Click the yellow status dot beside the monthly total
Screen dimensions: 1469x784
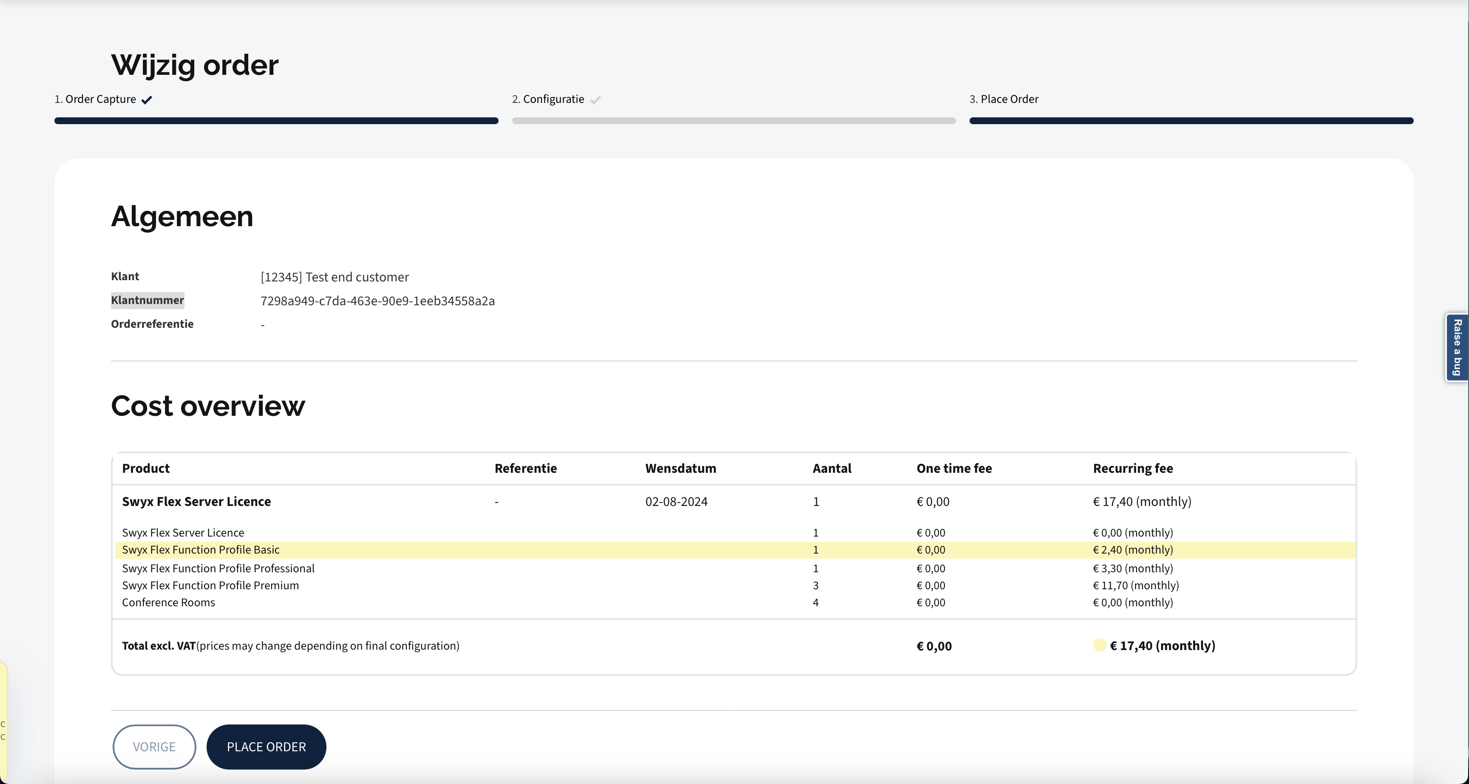click(1100, 646)
